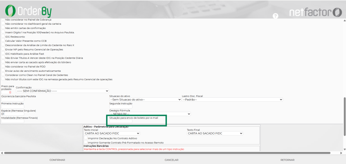346x164 pixels.
Task: Click the 'Modalidade (Remessa Finaxis)' input
Action: tap(13, 121)
